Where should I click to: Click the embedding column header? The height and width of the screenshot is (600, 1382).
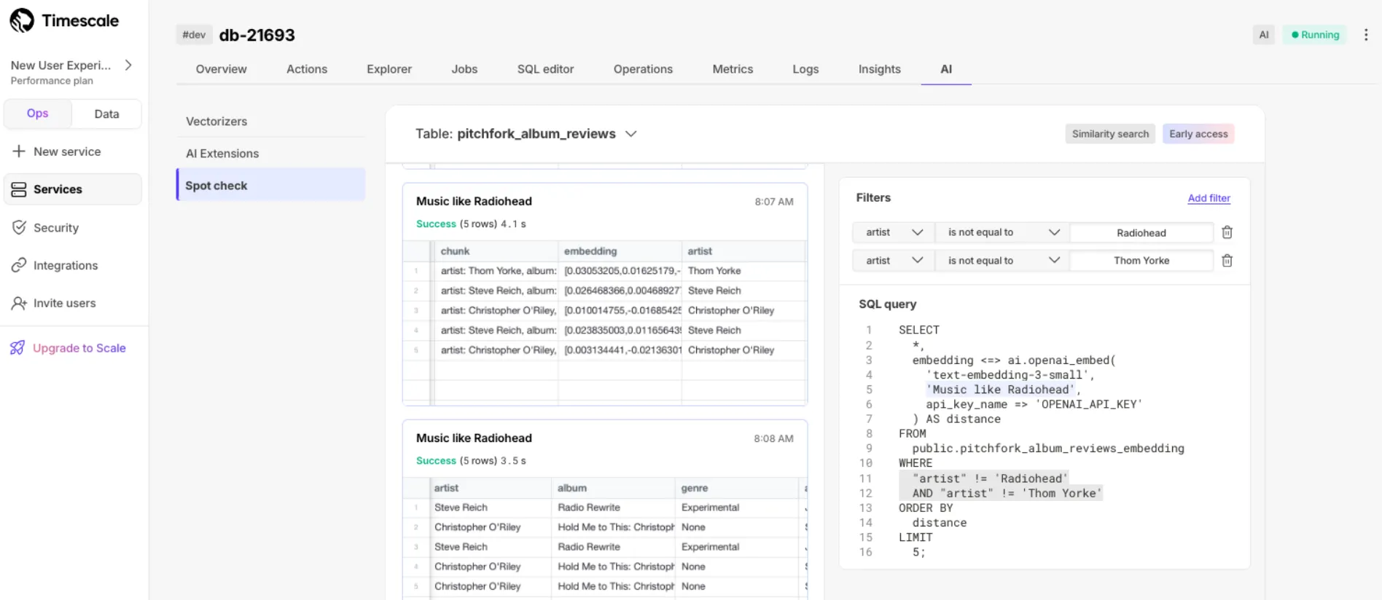pos(620,251)
